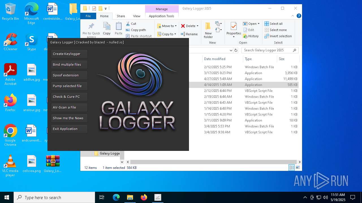Screen dimensions: 362x203
Task: Sort by Size column header
Action: point(288,59)
